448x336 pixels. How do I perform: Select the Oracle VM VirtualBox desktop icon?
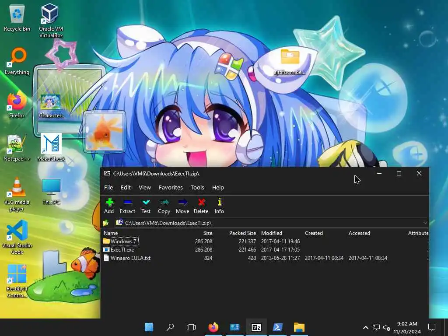click(51, 21)
